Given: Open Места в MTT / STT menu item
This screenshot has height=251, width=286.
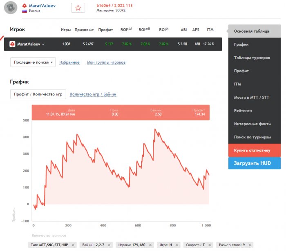Looking at the screenshot, I should click(255, 98).
